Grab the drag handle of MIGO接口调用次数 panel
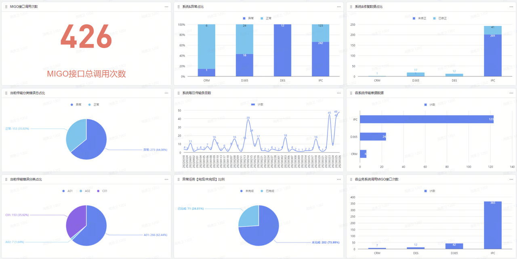 tap(6, 7)
